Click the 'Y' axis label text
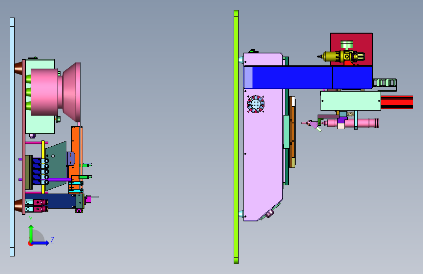This screenshot has height=274, width=423. (x=31, y=219)
